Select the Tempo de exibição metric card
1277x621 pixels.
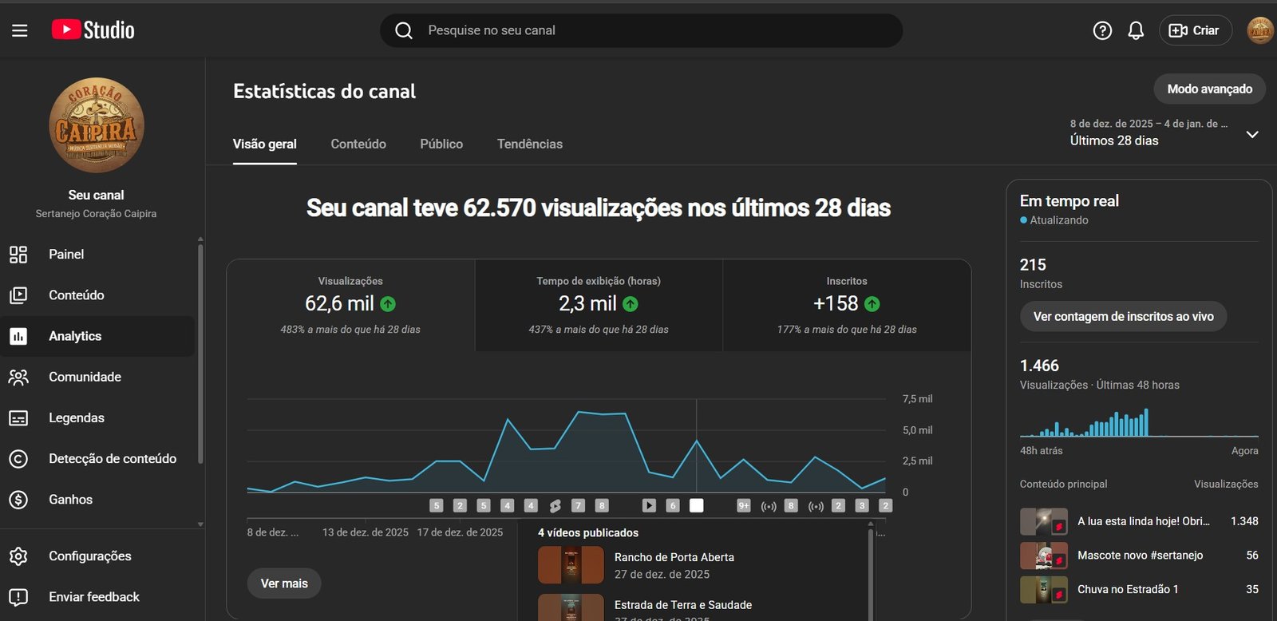(x=599, y=305)
